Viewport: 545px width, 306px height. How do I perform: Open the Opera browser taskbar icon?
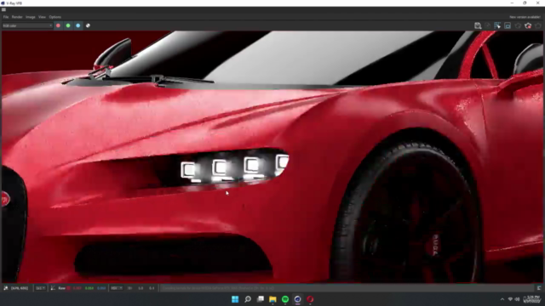310,299
